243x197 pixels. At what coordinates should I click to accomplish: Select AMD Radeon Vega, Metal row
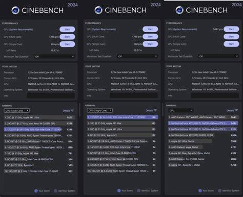pyautogui.click(x=203, y=147)
